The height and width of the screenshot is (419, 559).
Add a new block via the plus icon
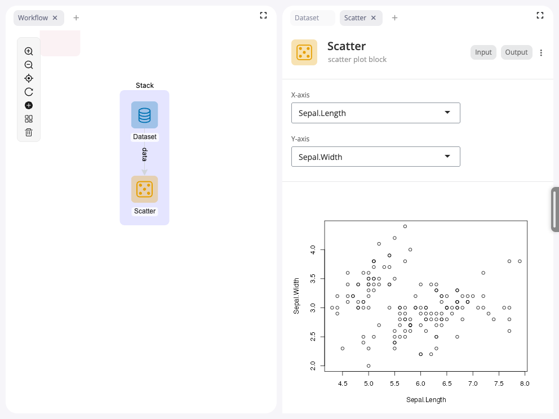coord(28,105)
